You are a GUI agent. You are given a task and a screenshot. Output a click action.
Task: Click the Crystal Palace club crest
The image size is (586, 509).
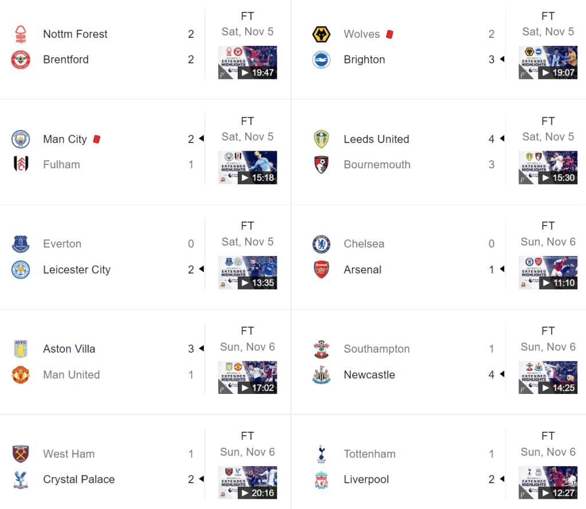point(21,480)
